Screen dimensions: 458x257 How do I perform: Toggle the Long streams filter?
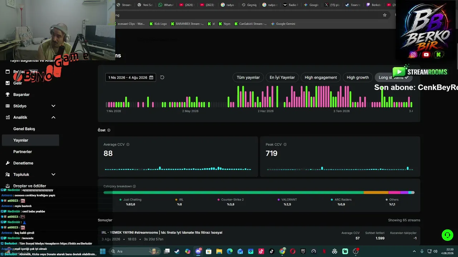[394, 77]
